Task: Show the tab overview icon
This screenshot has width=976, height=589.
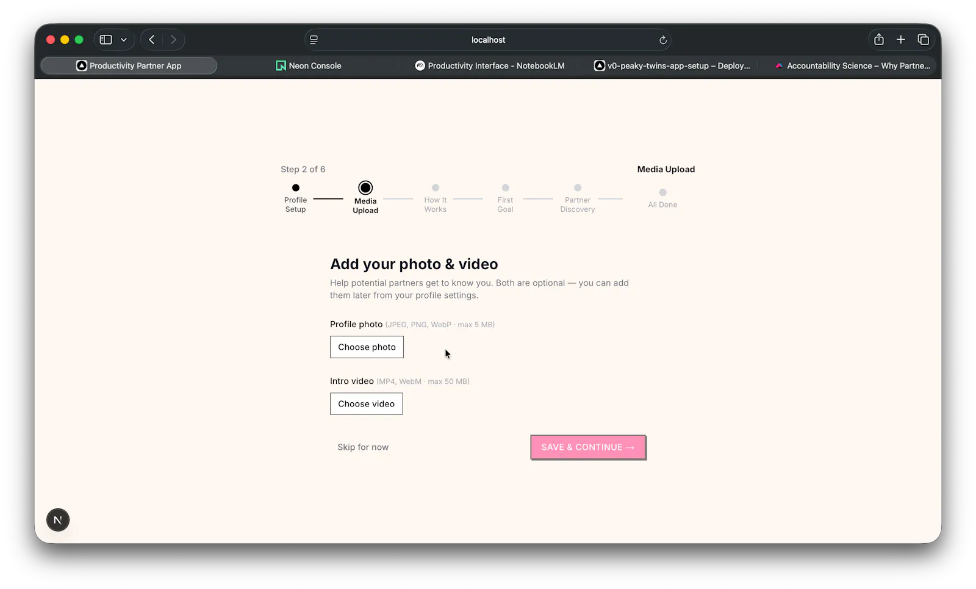Action: [x=924, y=40]
